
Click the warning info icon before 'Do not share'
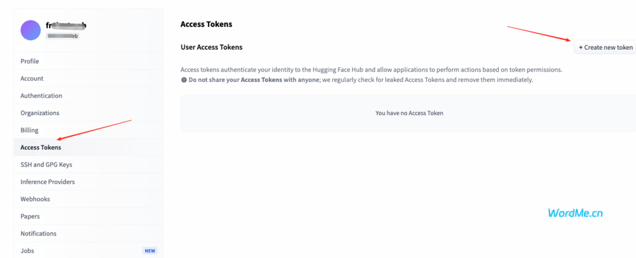(184, 80)
